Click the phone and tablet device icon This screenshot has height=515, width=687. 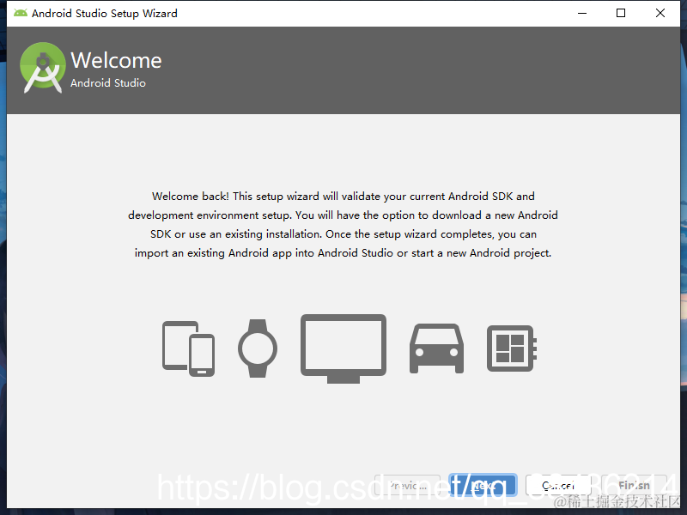(188, 348)
